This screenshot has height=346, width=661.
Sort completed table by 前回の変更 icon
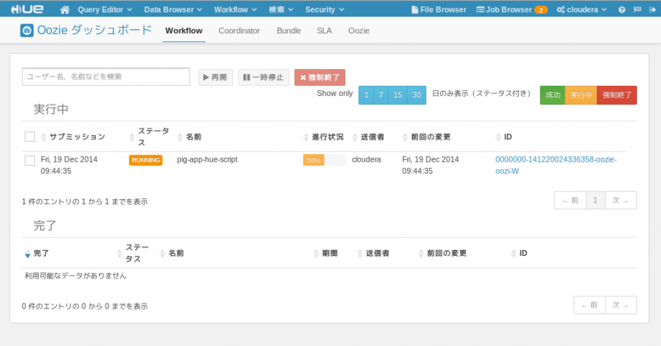(x=421, y=253)
